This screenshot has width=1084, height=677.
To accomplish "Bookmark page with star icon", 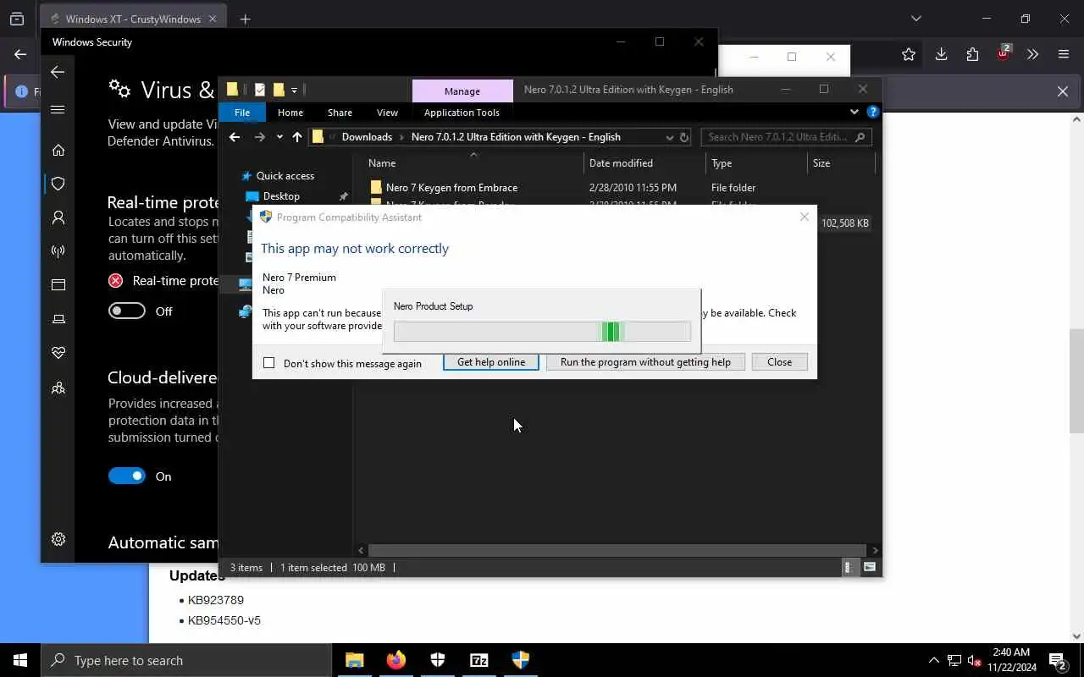I will [x=909, y=54].
